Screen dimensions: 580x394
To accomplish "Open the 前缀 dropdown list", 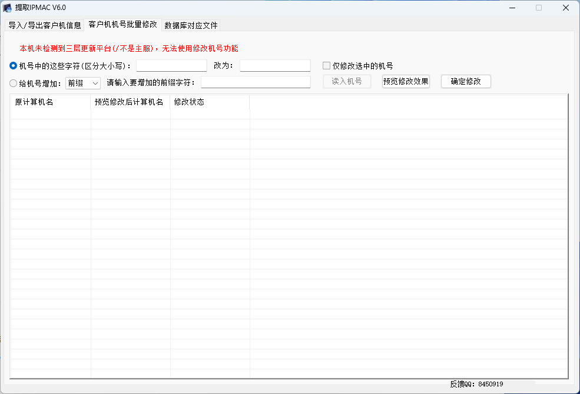I will tap(83, 83).
